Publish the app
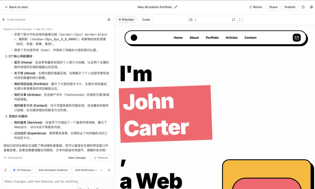The image size is (315, 189). tap(290, 7)
